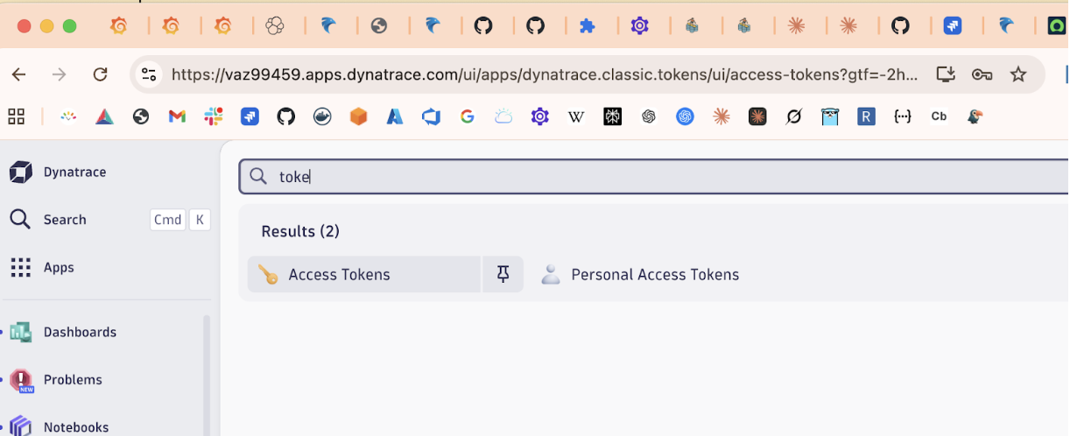The image size is (1070, 436).
Task: Open the Slack bookmark
Action: 214,116
